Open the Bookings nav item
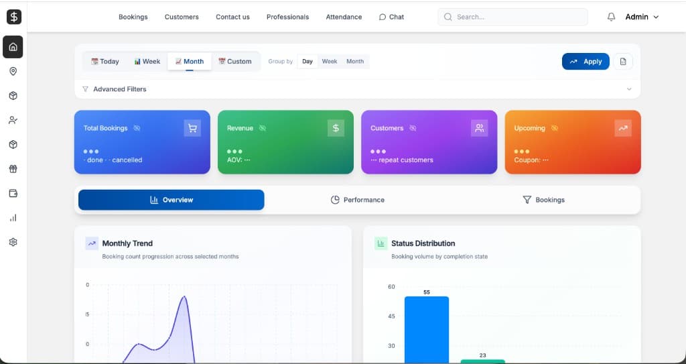Screen dimensions: 686x364 tap(133, 17)
